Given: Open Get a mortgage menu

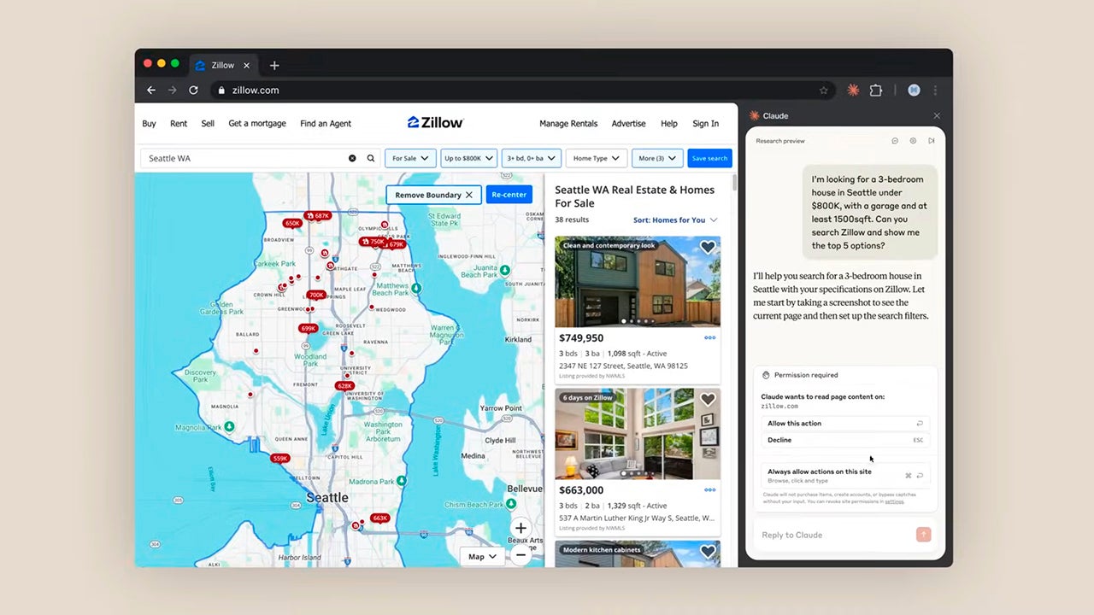Looking at the screenshot, I should click(x=257, y=123).
